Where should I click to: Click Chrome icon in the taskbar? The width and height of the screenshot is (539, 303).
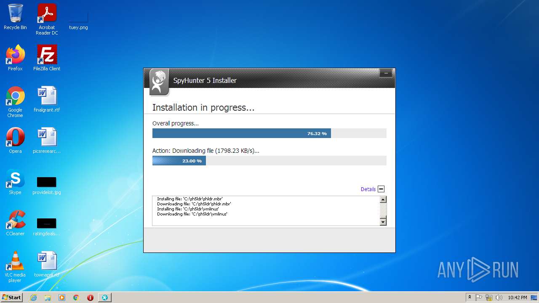pyautogui.click(x=76, y=298)
